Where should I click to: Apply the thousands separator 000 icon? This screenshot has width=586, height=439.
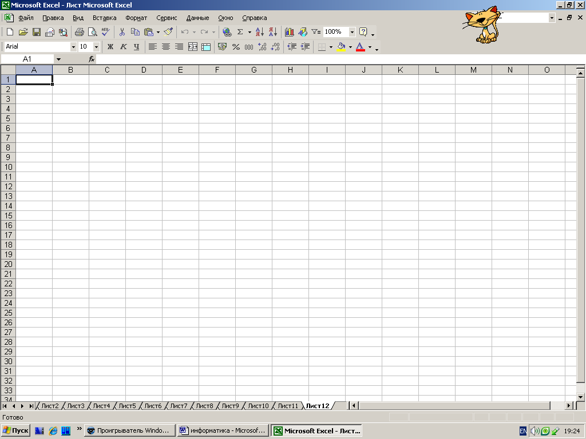coord(249,47)
